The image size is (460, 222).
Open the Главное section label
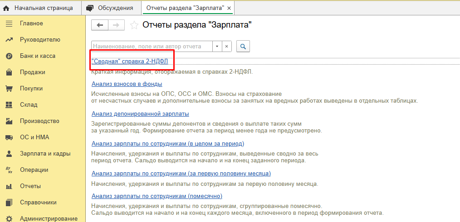31,24
